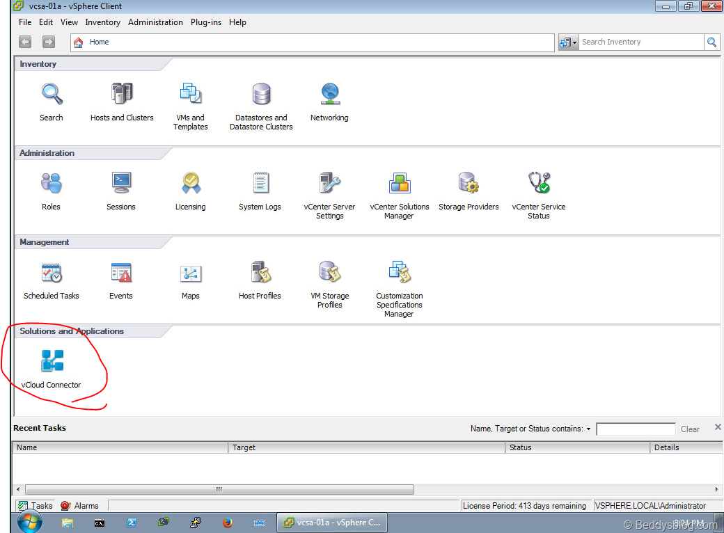This screenshot has width=724, height=533.
Task: Launch the vCloud Connector plug-in
Action: (52, 361)
